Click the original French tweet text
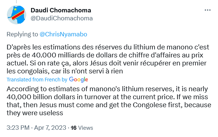This screenshot has width=218, height=137. pyautogui.click(x=108, y=59)
